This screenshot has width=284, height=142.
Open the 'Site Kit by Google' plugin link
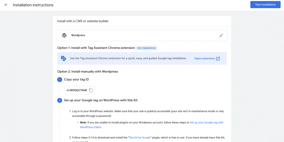click(x=140, y=137)
